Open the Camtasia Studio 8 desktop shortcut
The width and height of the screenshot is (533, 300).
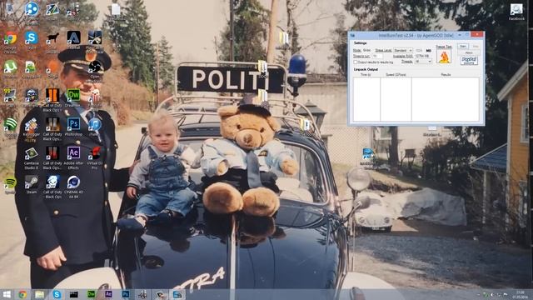32,158
